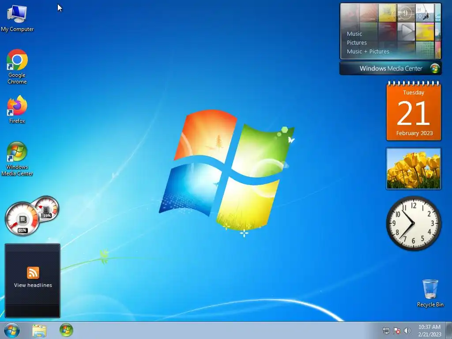This screenshot has height=339, width=452.
Task: Open Windows Explorer from the taskbar
Action: 39,331
